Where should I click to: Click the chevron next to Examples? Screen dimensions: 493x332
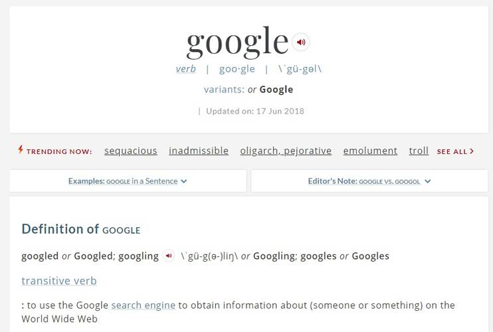pyautogui.click(x=184, y=181)
